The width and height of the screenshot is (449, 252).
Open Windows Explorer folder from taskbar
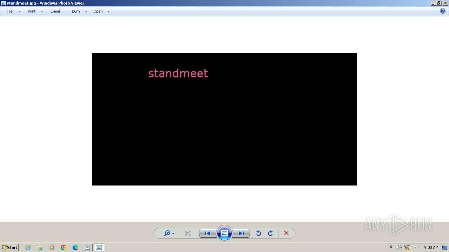pos(40,247)
